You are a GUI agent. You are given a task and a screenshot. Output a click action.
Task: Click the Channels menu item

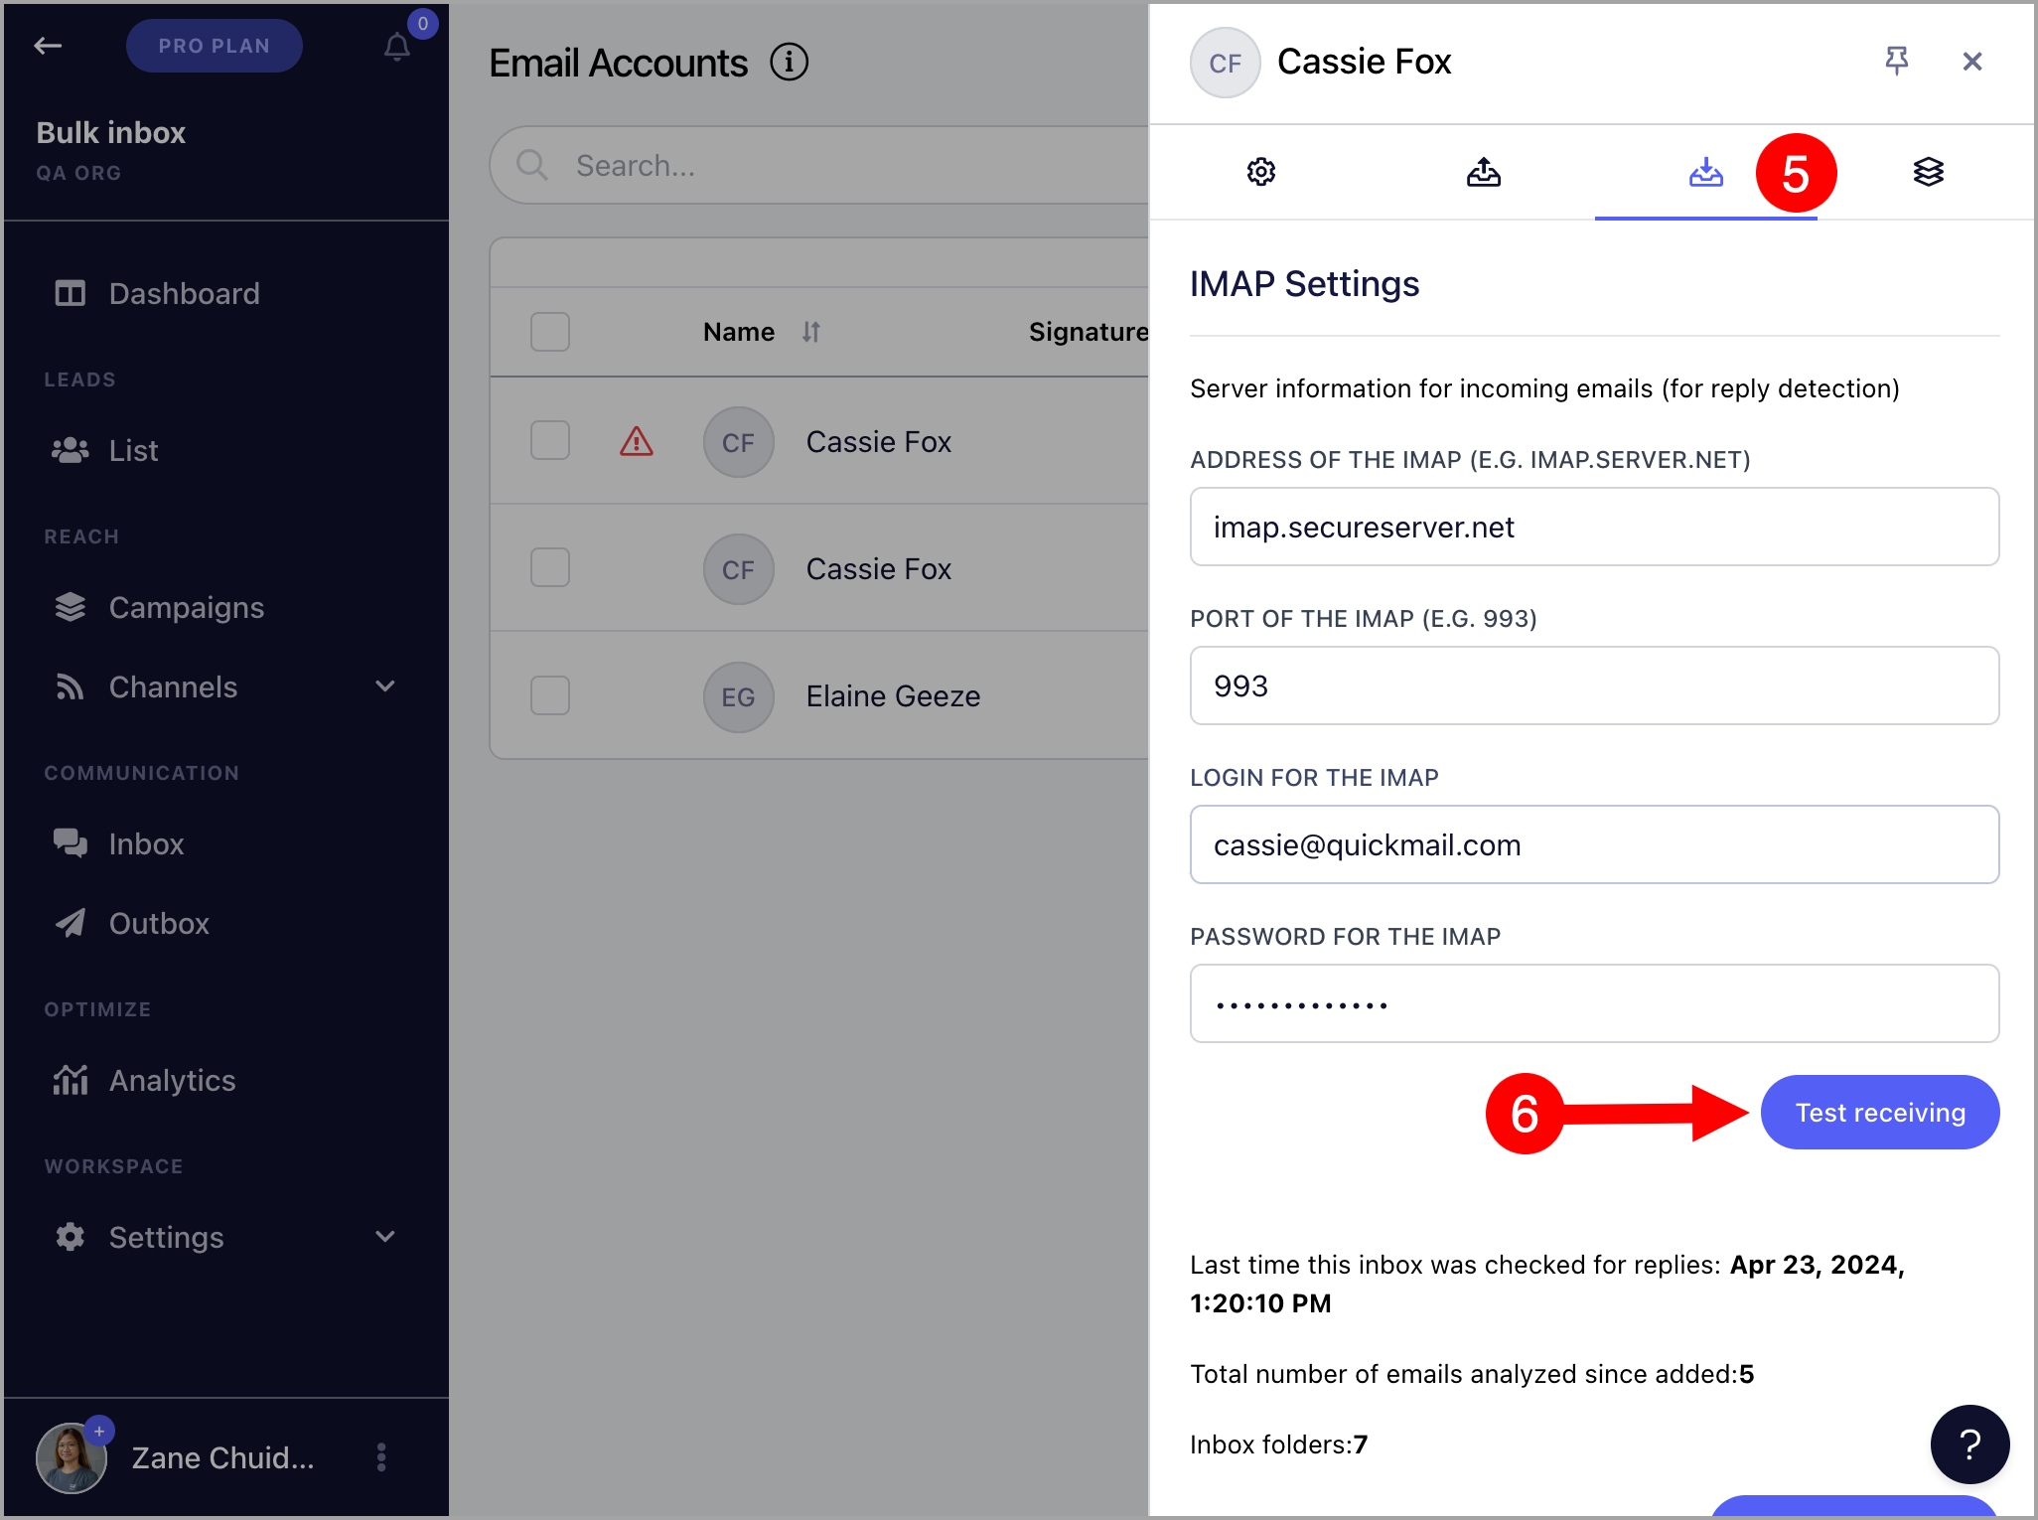[173, 686]
